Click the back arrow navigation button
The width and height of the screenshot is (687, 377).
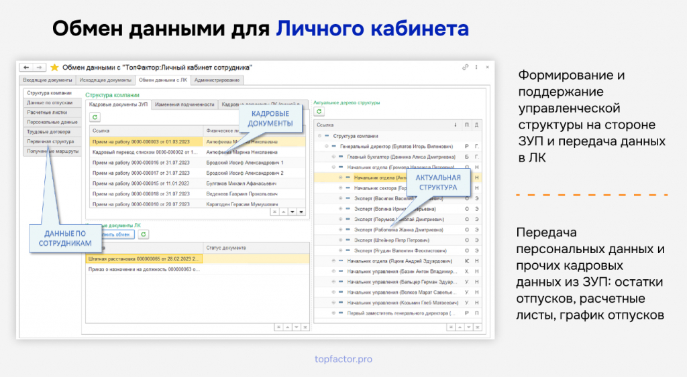pos(26,68)
